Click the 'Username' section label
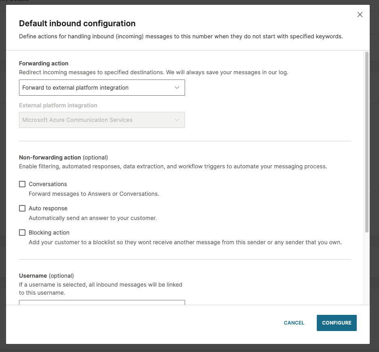The height and width of the screenshot is (352, 379). click(x=33, y=276)
